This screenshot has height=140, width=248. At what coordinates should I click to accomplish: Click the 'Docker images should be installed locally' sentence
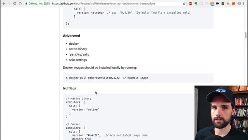pyautogui.click(x=100, y=68)
